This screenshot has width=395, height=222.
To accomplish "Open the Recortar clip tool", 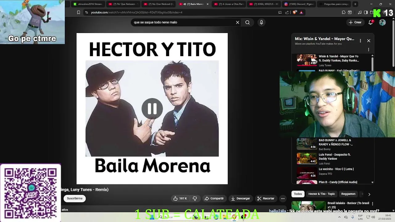I will coord(266,199).
